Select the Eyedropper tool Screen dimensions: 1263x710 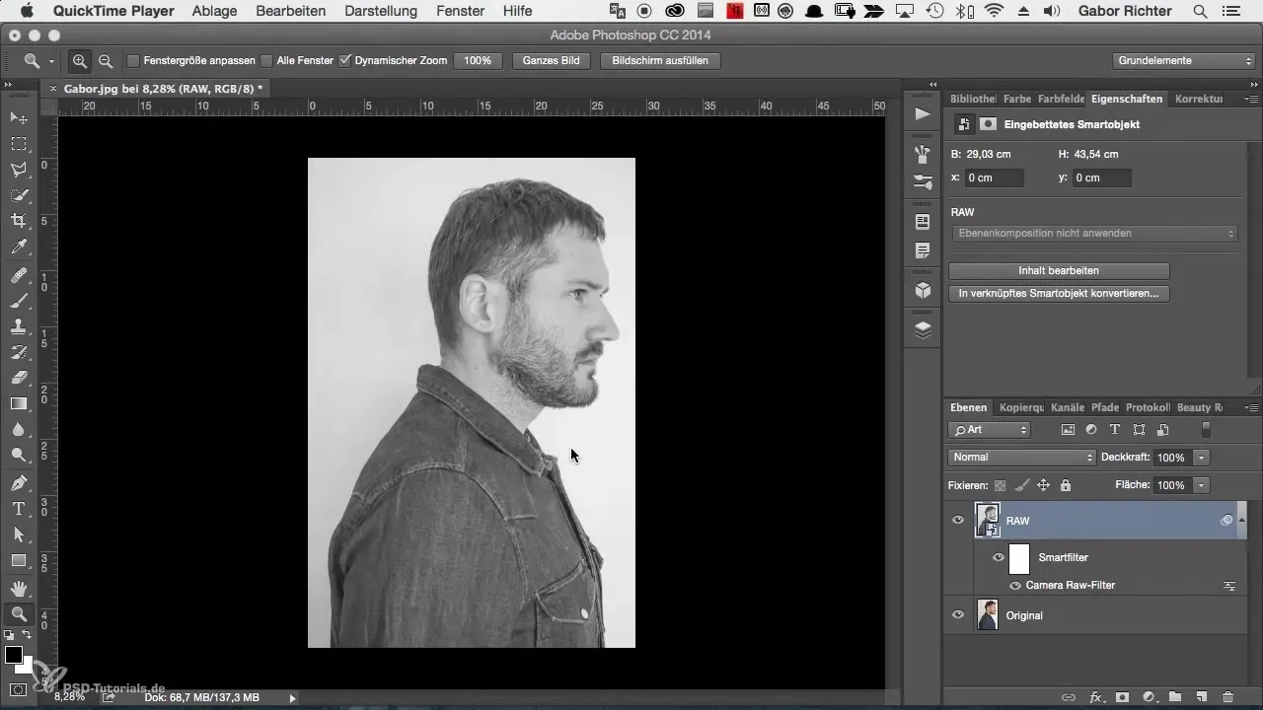click(x=19, y=247)
